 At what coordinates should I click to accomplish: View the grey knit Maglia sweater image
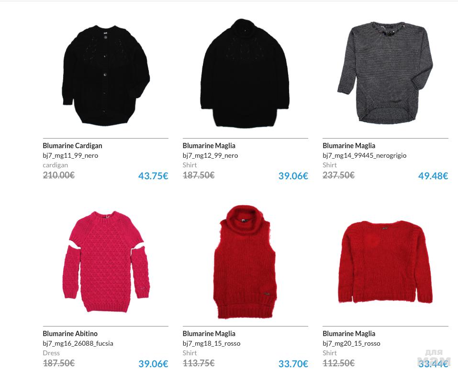[385, 72]
